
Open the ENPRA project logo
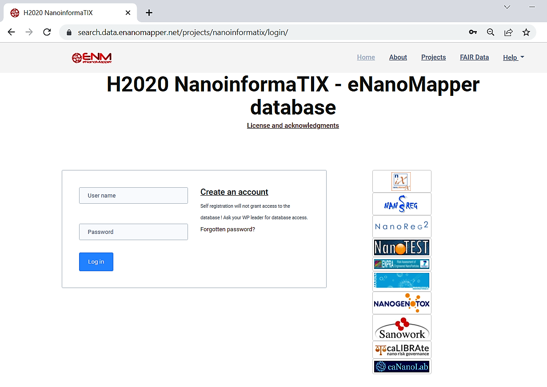coord(402,264)
